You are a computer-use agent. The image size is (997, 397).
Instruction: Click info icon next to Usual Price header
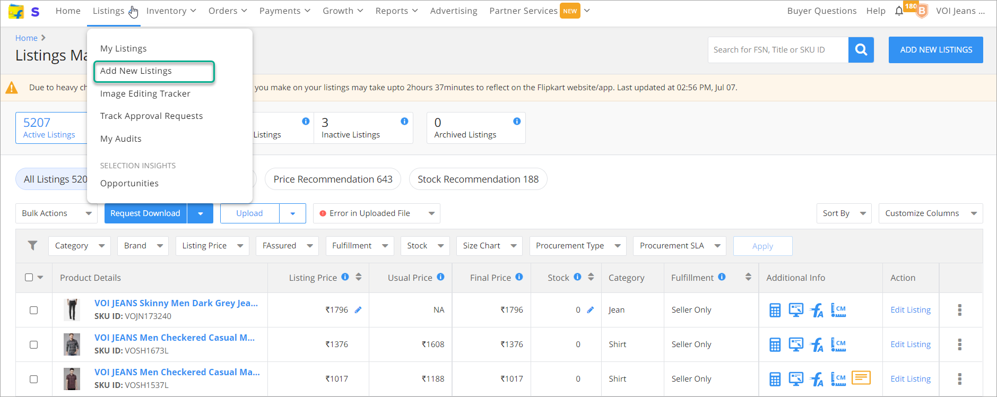click(440, 277)
